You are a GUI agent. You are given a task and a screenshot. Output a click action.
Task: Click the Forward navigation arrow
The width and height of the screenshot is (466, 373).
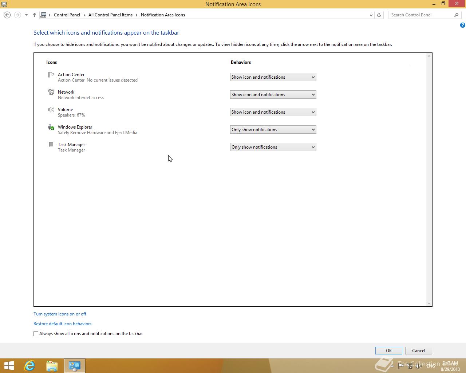click(17, 15)
